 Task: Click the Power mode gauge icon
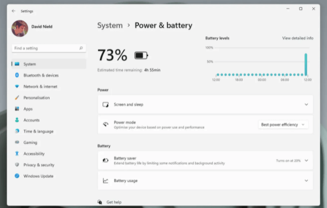(106, 124)
